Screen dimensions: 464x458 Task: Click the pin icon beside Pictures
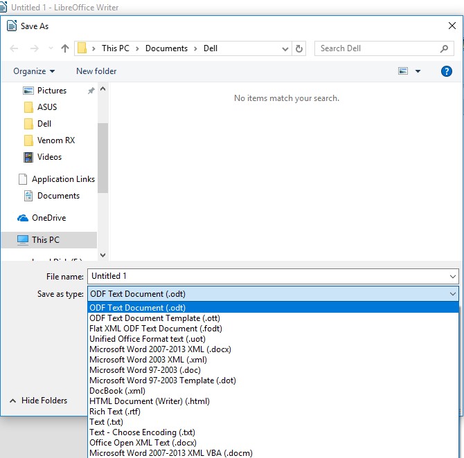tap(91, 91)
